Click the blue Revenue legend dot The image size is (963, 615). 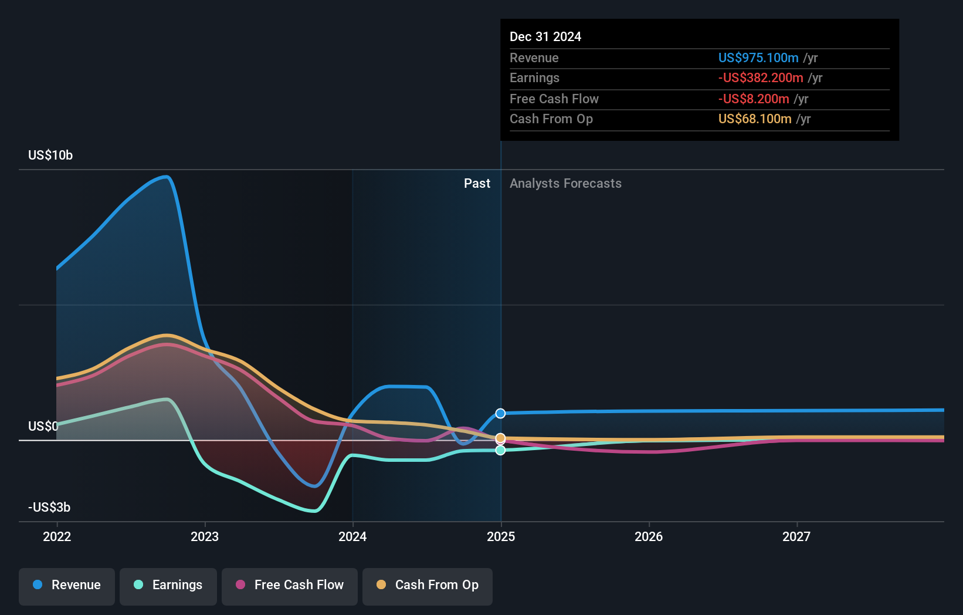[x=38, y=584]
